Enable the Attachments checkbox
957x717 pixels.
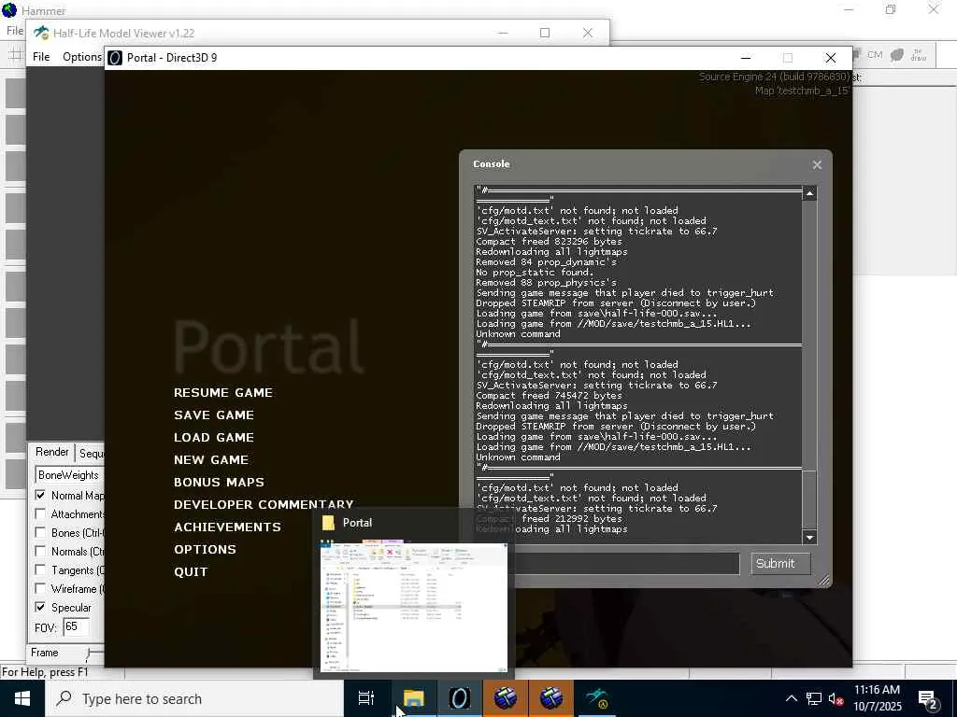[x=40, y=514]
